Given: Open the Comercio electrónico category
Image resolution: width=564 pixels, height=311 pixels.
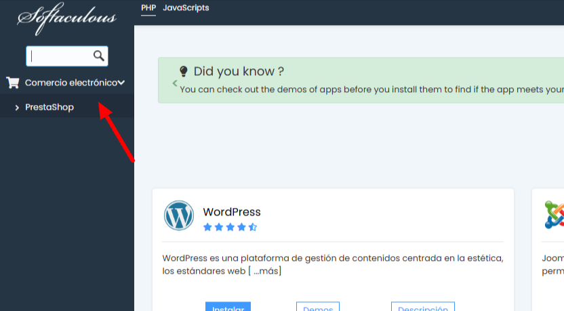Looking at the screenshot, I should point(71,83).
